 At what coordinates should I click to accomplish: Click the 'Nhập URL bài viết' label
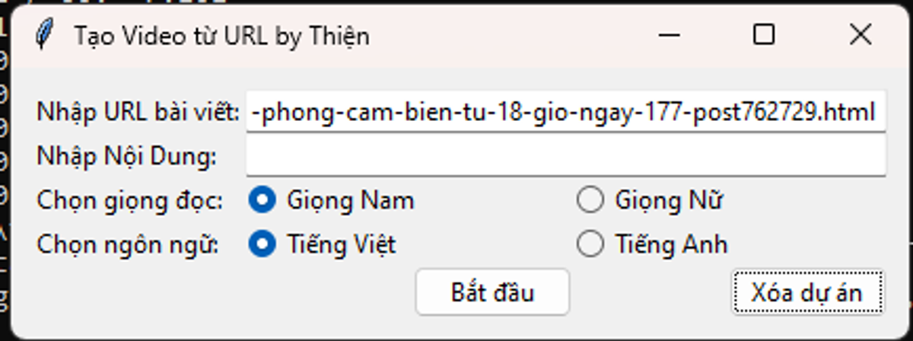point(138,113)
